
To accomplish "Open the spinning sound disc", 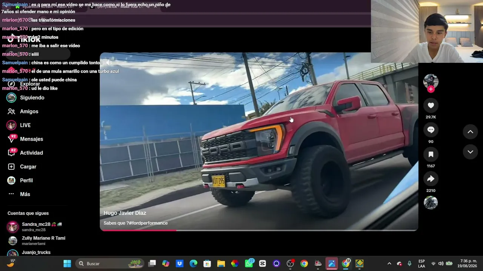I will [431, 202].
